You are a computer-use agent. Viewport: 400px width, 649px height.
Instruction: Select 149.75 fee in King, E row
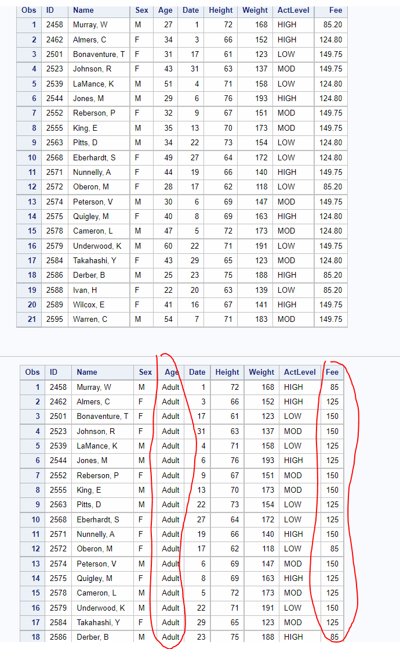330,128
